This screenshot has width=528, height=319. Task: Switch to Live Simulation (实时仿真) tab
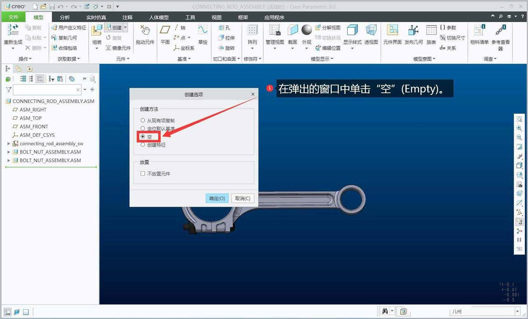(96, 17)
